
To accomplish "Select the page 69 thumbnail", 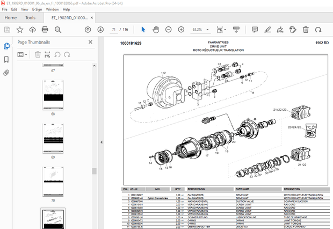I will [x=53, y=138].
